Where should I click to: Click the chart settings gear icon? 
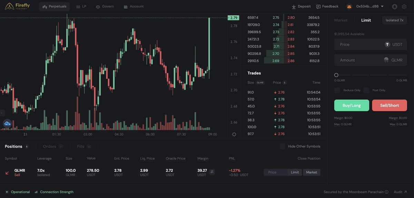point(234,134)
